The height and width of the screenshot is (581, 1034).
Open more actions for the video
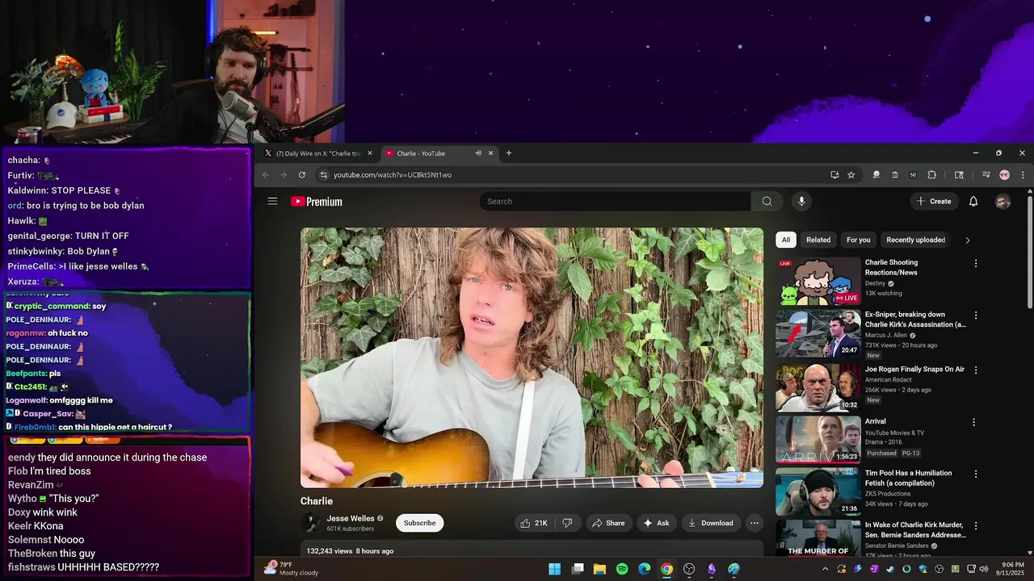coord(754,523)
